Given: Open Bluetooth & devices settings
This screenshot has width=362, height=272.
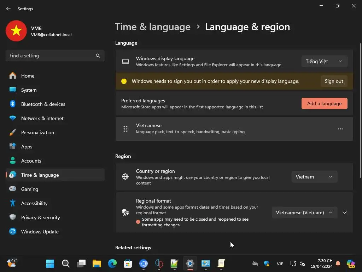Looking at the screenshot, I should 55,104.
